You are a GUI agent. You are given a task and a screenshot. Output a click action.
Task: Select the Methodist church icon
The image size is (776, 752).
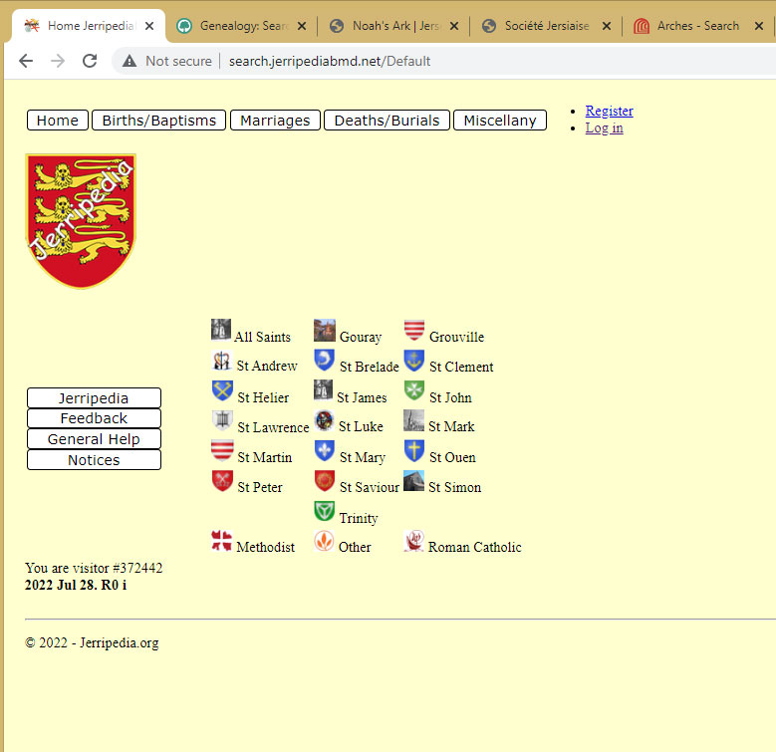[221, 541]
